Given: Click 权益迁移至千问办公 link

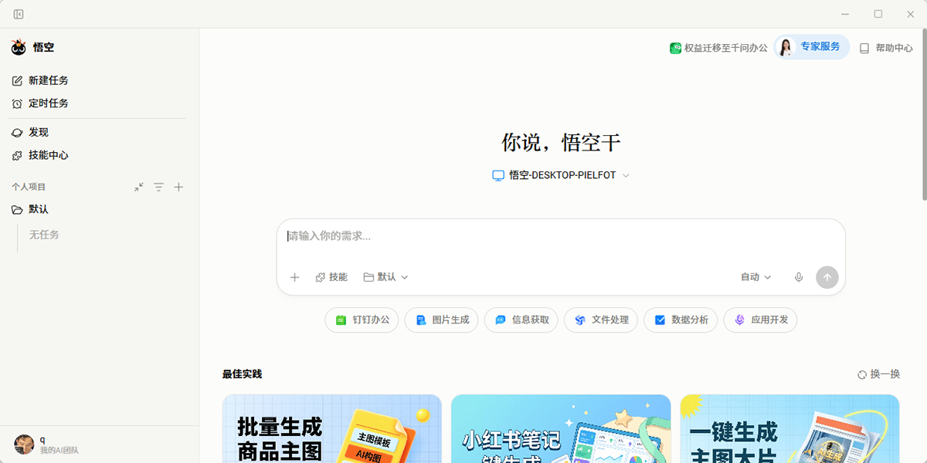Looking at the screenshot, I should click(718, 48).
